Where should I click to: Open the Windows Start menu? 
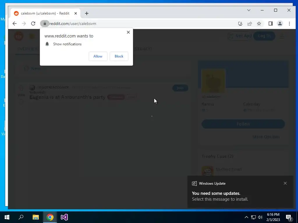(7, 217)
